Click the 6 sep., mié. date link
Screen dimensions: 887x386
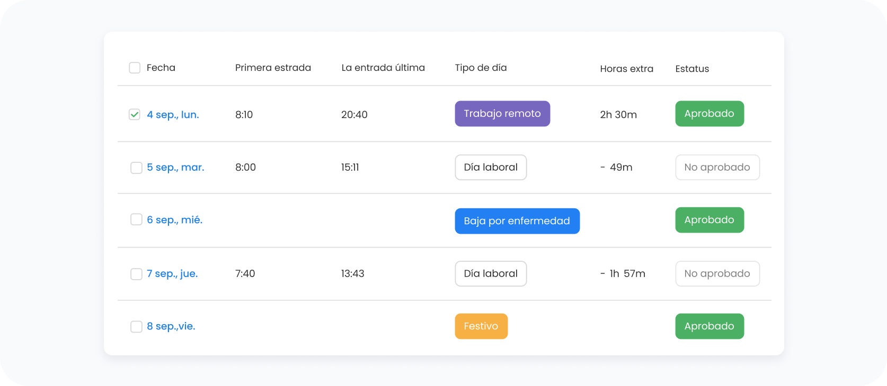click(175, 219)
